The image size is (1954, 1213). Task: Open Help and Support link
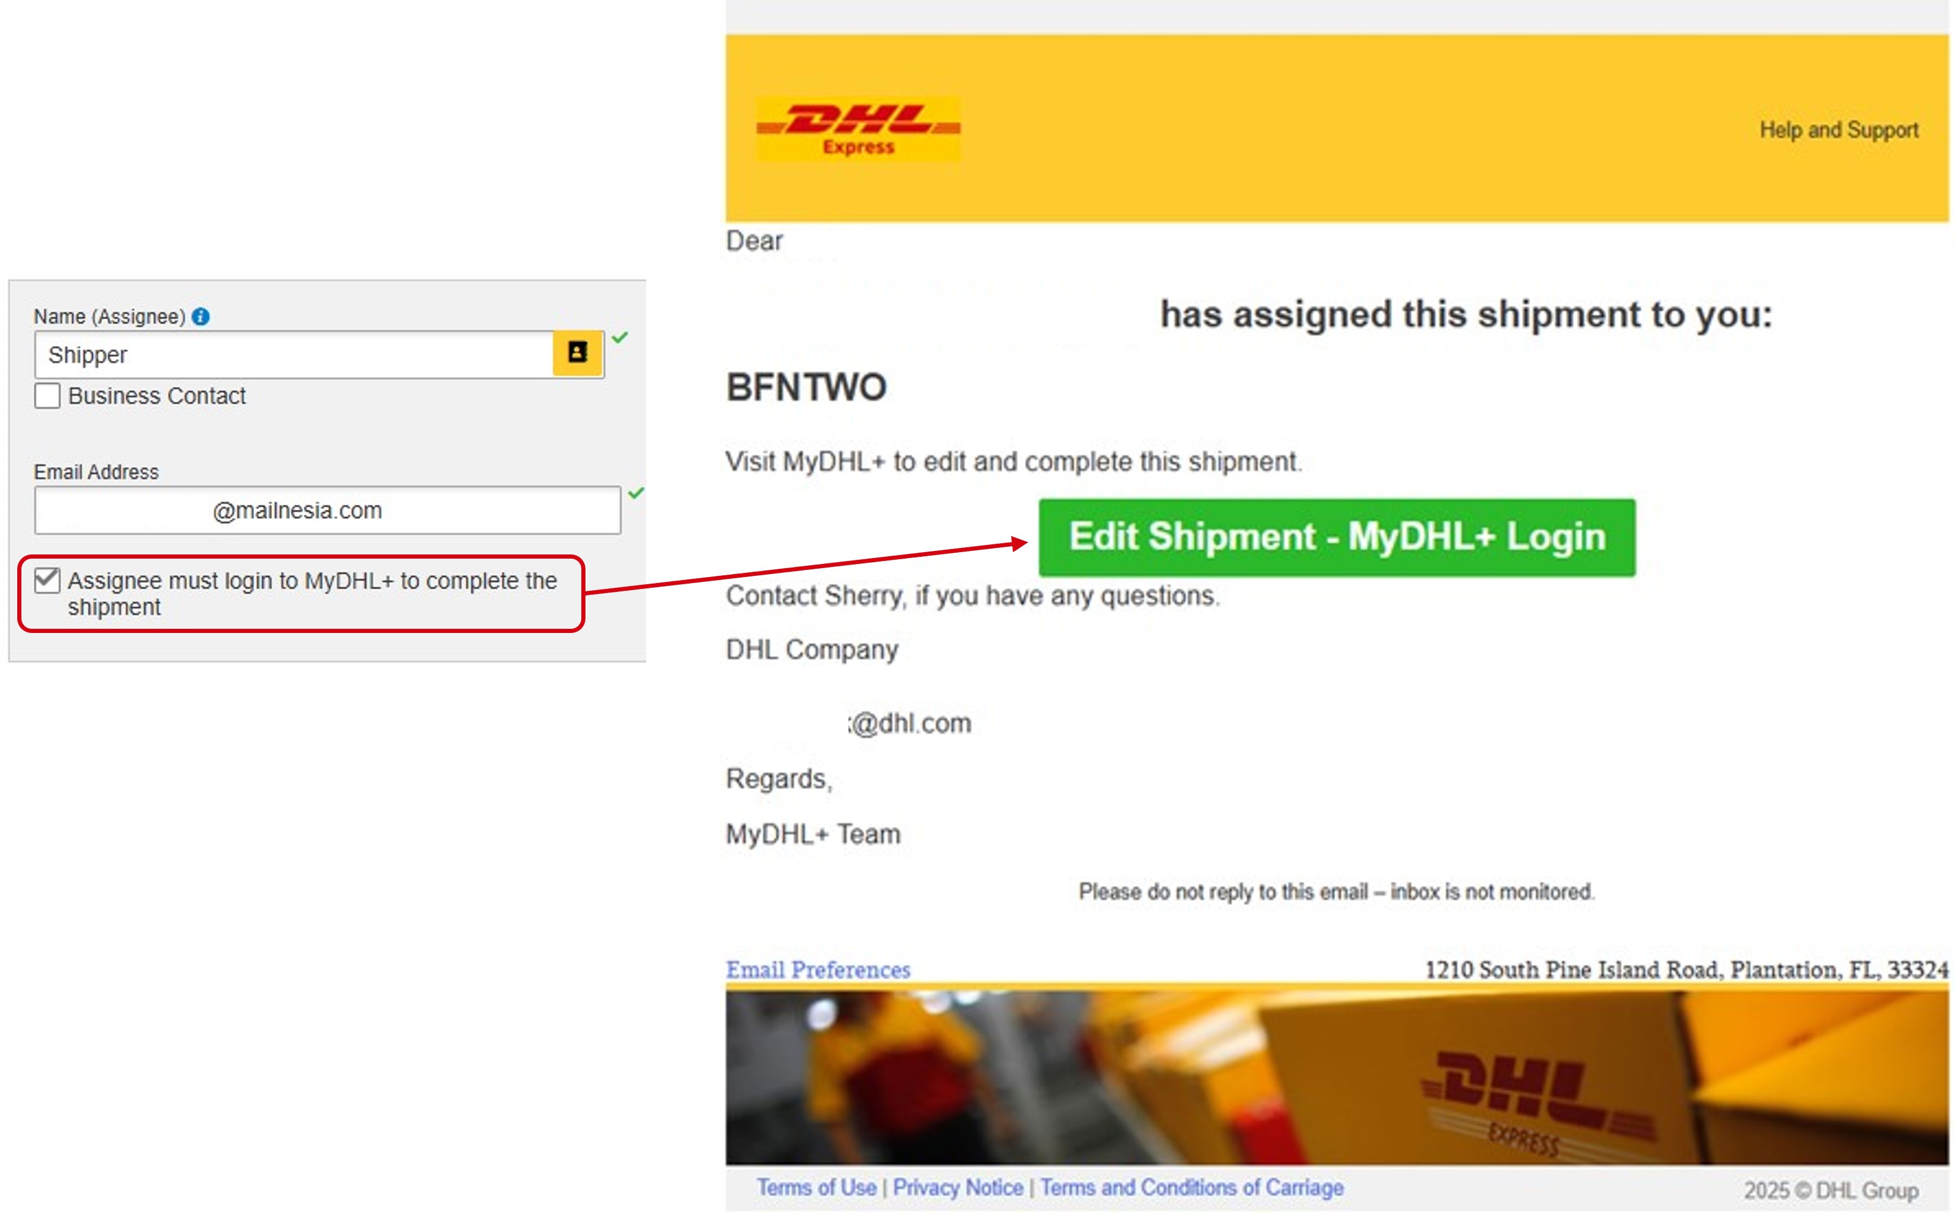(1839, 130)
